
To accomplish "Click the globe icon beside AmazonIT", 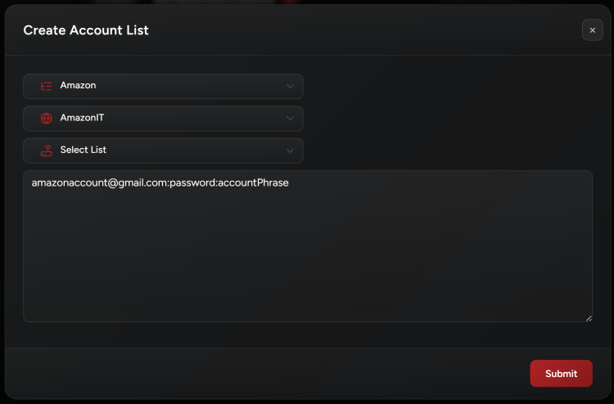I will point(46,118).
